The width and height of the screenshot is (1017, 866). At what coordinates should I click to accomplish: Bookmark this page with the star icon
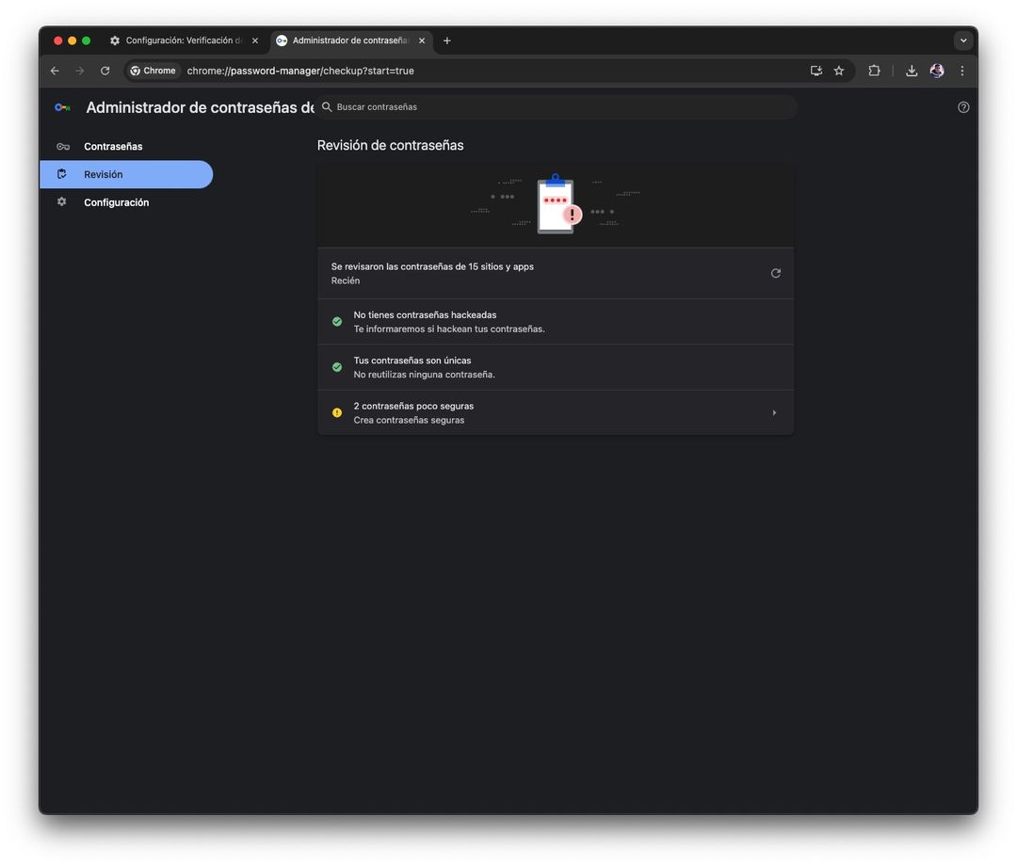(x=838, y=70)
